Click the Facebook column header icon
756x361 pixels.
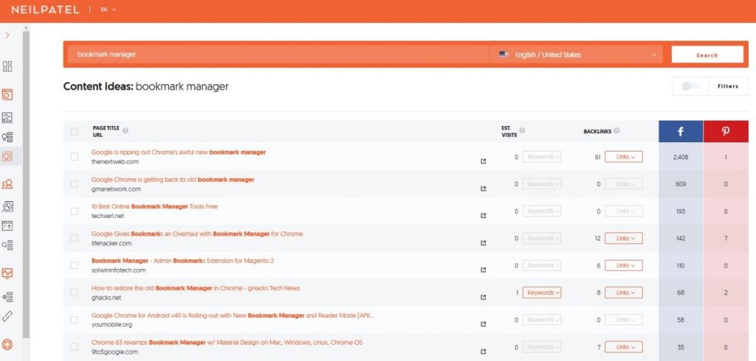point(681,131)
